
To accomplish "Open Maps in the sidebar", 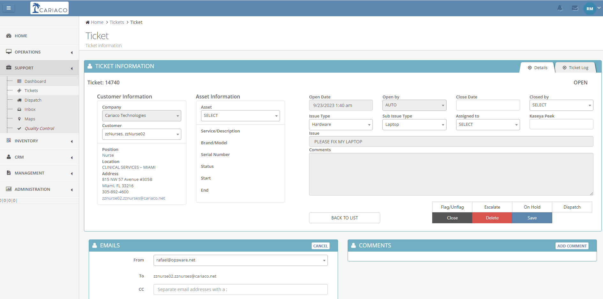I will click(30, 119).
